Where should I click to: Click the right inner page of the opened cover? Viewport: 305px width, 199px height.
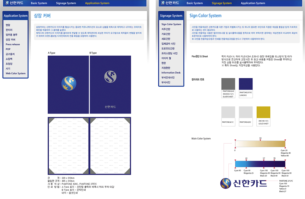(110, 146)
